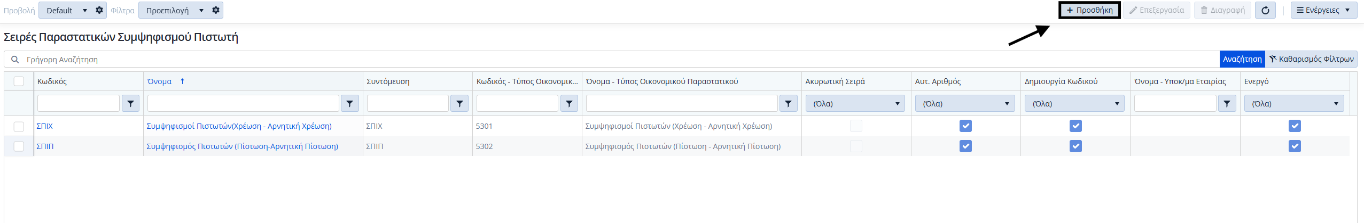1364x223 pixels.
Task: Open Αυτ. Αριθμός (Όλα) filter dropdown
Action: (x=965, y=103)
